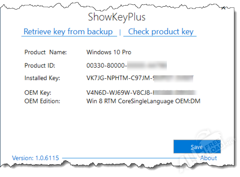Click the pipe separator between the top links
240x177 pixels.
click(x=120, y=32)
